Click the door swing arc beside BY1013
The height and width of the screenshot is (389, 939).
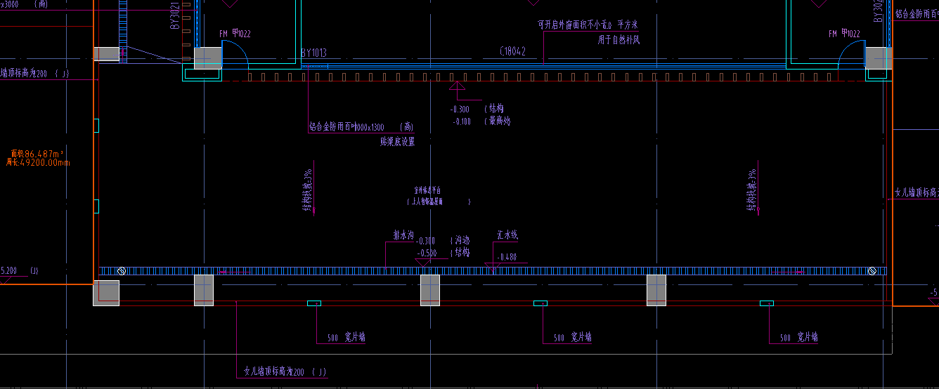click(x=236, y=53)
